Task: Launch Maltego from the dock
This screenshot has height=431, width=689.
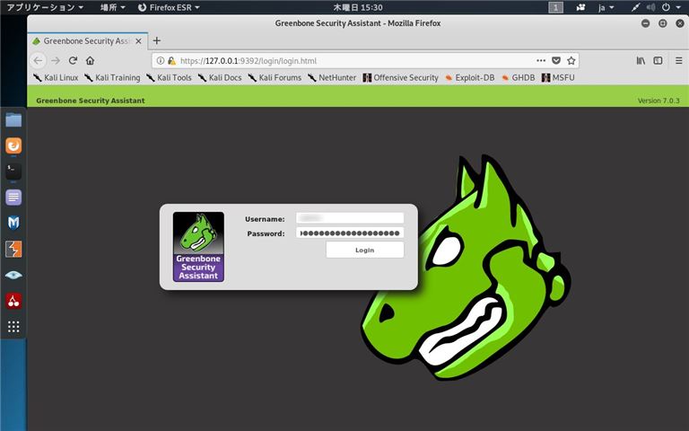Action: tap(13, 223)
